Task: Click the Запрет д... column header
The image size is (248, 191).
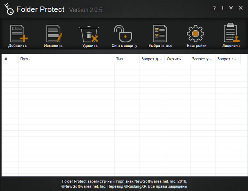Action: 152,59
